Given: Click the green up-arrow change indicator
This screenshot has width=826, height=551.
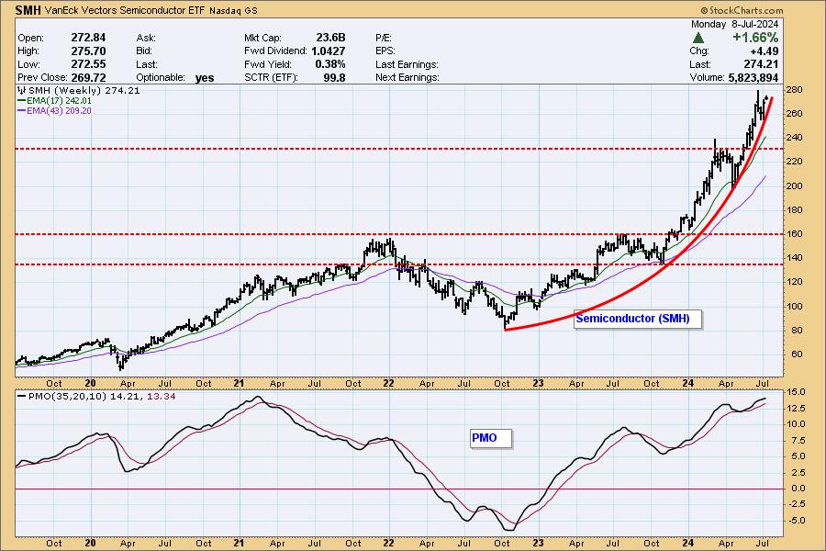Looking at the screenshot, I should click(698, 38).
